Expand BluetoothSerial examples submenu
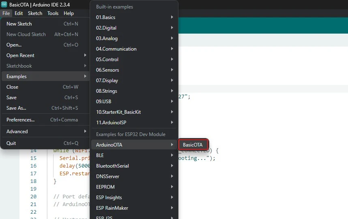The width and height of the screenshot is (348, 219). pyautogui.click(x=134, y=166)
